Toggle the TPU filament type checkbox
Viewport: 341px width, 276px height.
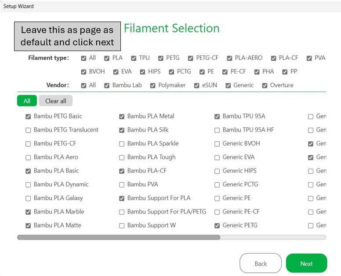tap(134, 58)
